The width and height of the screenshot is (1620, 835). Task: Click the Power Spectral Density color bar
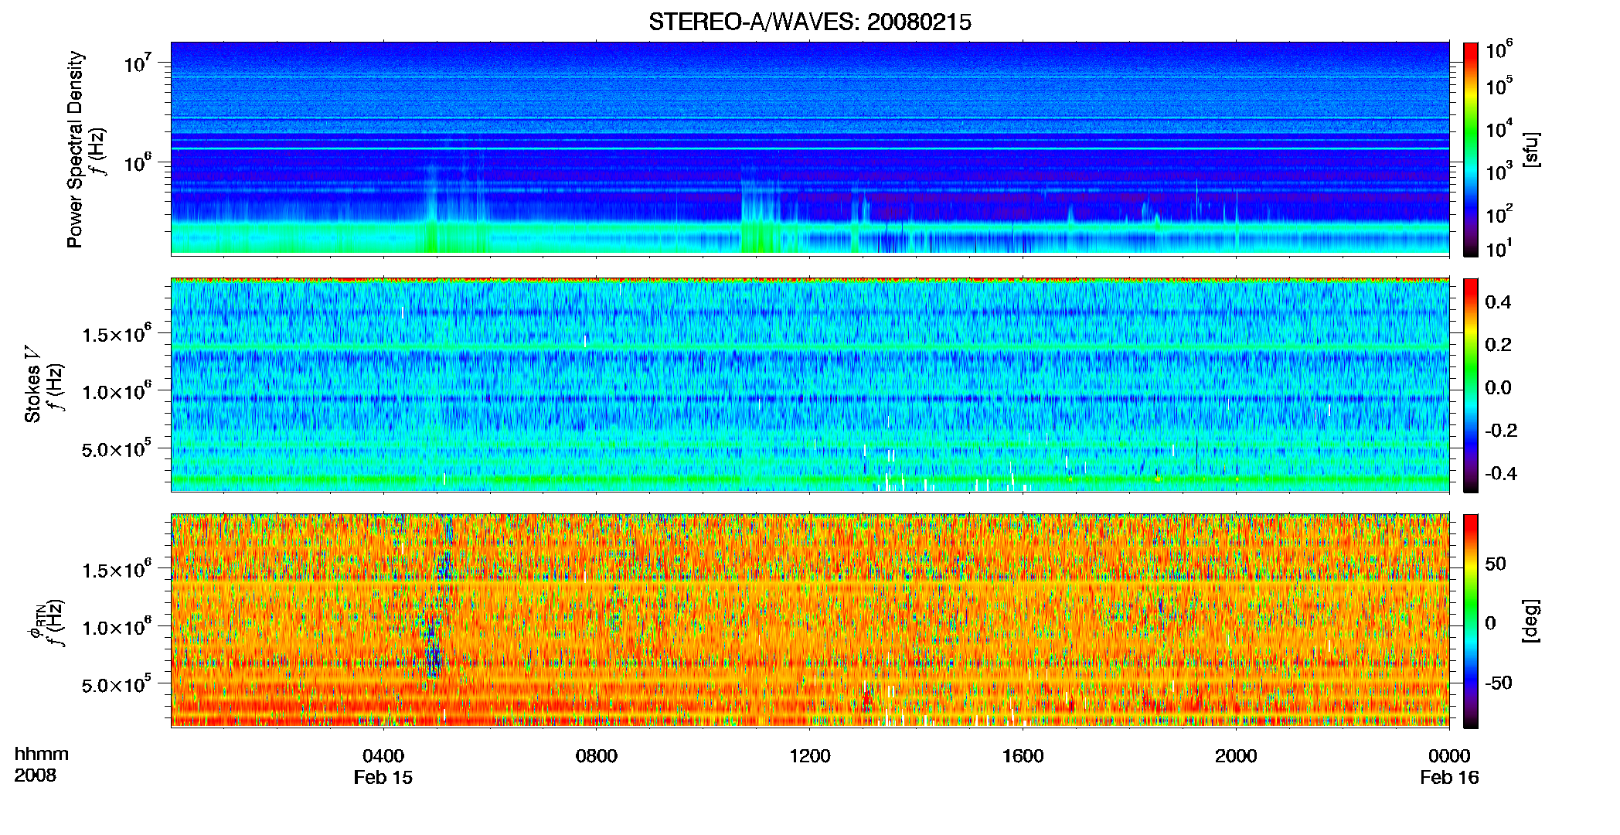[1471, 149]
